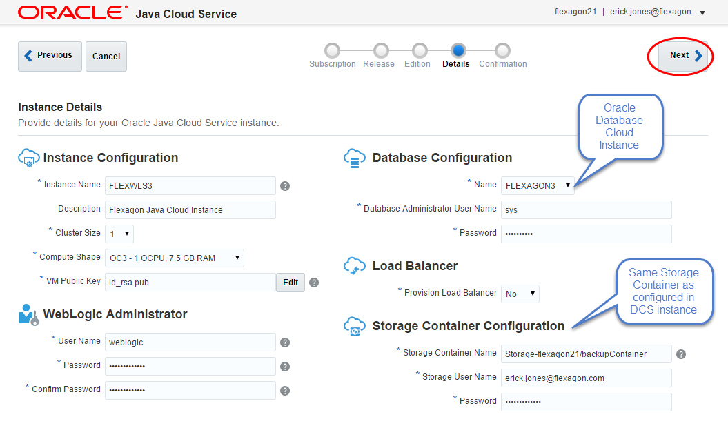Click the Load Balancer cloud icon
Screen dimensions: 728x430
[355, 266]
